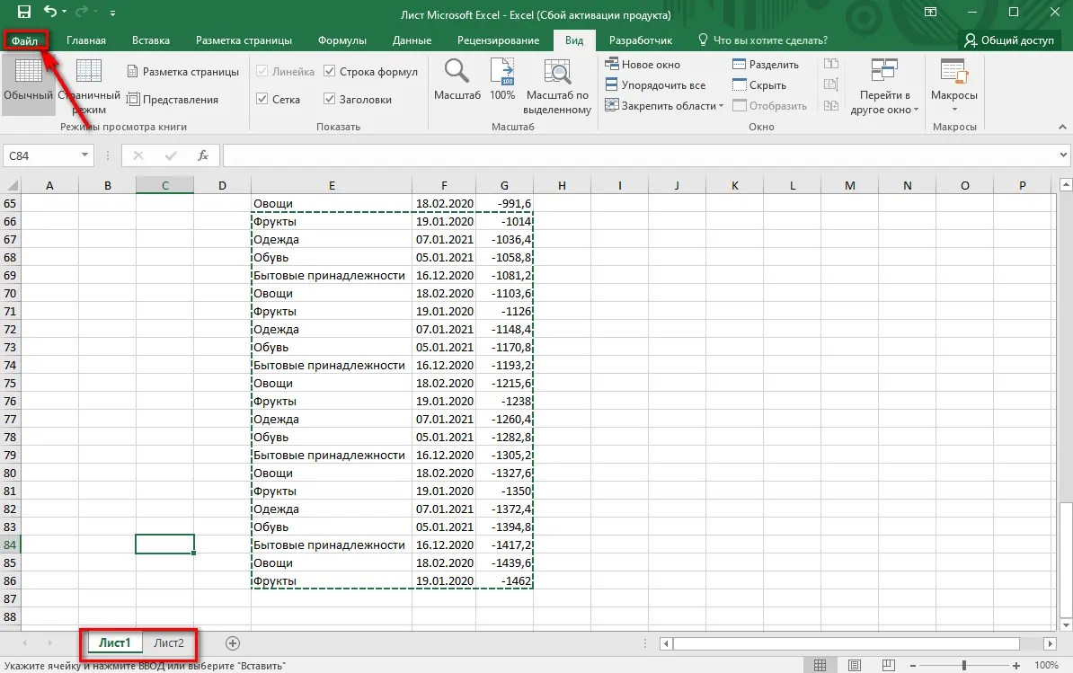The image size is (1073, 673).
Task: Open the Разработчик ribbon tab
Action: 641,40
